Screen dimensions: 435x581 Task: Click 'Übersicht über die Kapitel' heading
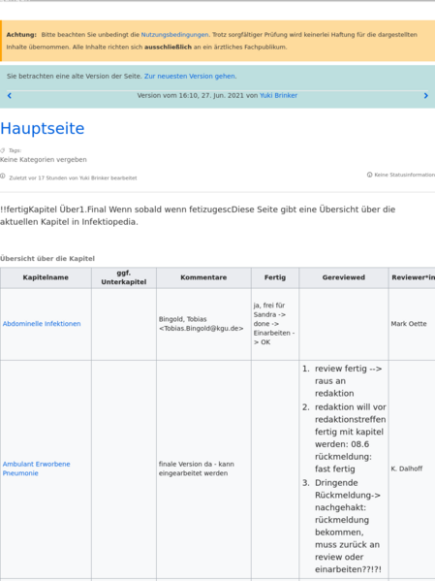click(47, 258)
